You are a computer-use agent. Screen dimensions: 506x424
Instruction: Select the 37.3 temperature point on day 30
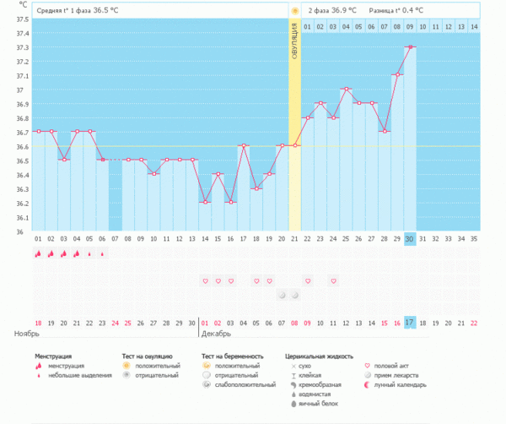(411, 47)
